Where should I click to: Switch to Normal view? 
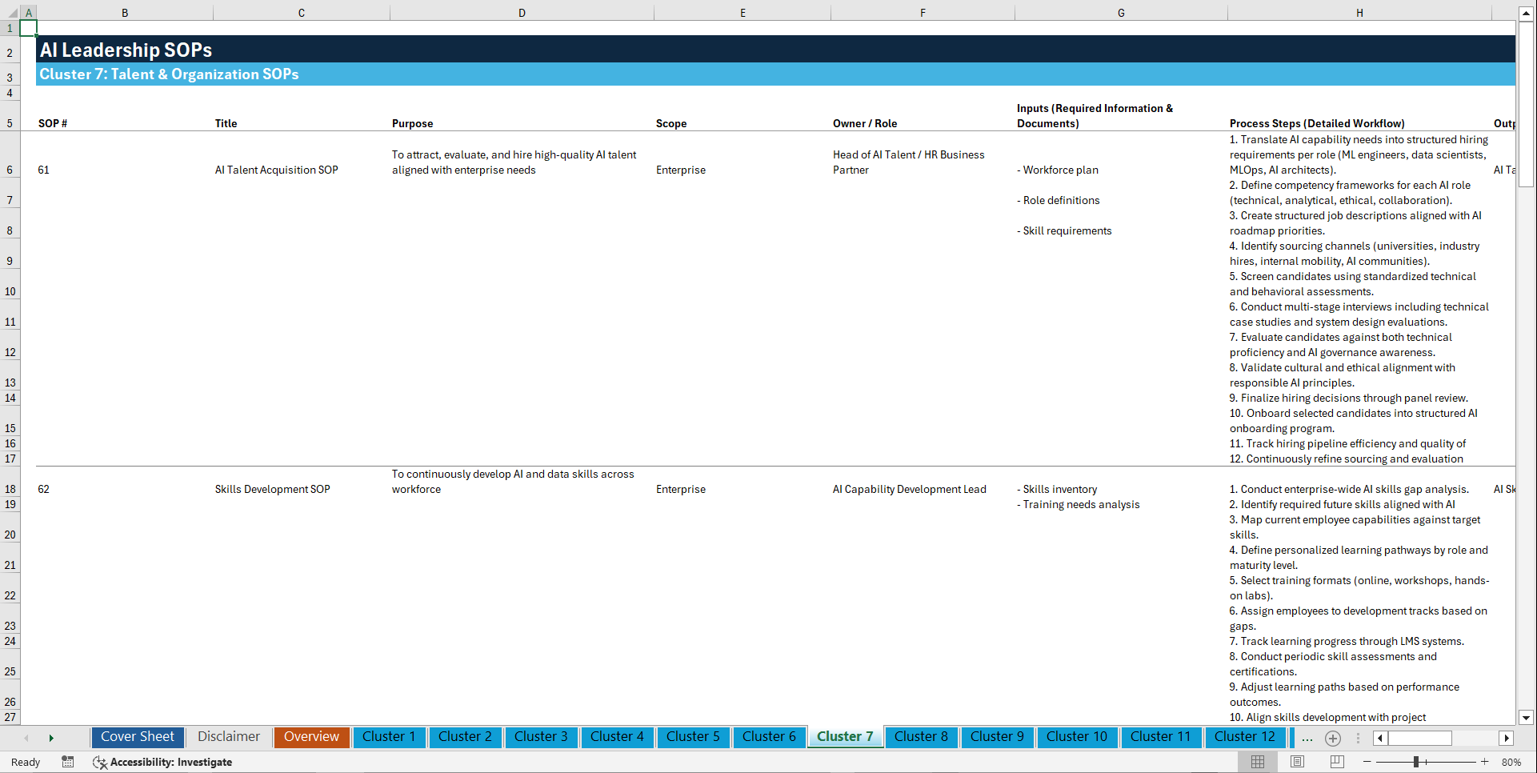click(1258, 762)
